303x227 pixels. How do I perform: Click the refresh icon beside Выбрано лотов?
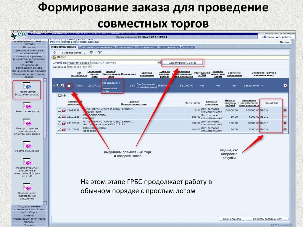click(55, 53)
